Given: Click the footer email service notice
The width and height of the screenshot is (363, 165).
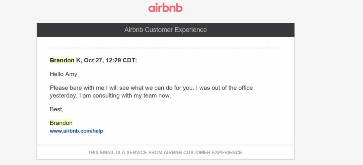Looking at the screenshot, I should coord(165,153).
